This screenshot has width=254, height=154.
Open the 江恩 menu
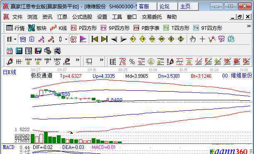point(62,17)
